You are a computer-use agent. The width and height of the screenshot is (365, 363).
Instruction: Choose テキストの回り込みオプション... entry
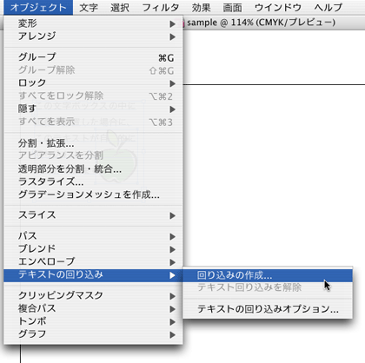pos(268,309)
